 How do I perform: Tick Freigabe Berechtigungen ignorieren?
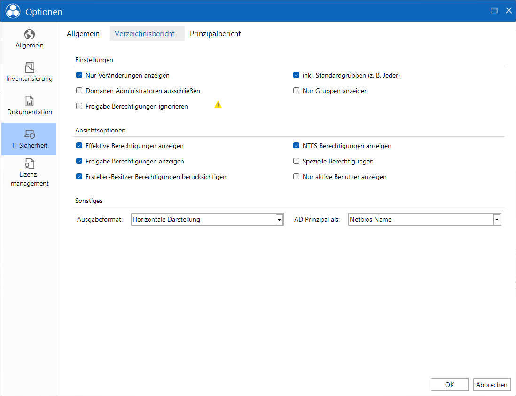click(x=79, y=106)
